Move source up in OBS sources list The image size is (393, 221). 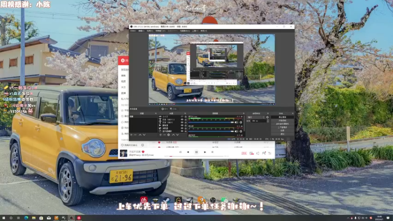click(x=173, y=135)
